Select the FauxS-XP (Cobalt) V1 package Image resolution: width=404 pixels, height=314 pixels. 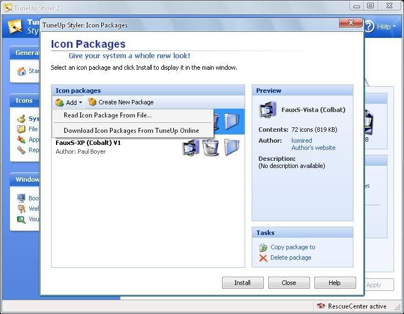tap(88, 143)
